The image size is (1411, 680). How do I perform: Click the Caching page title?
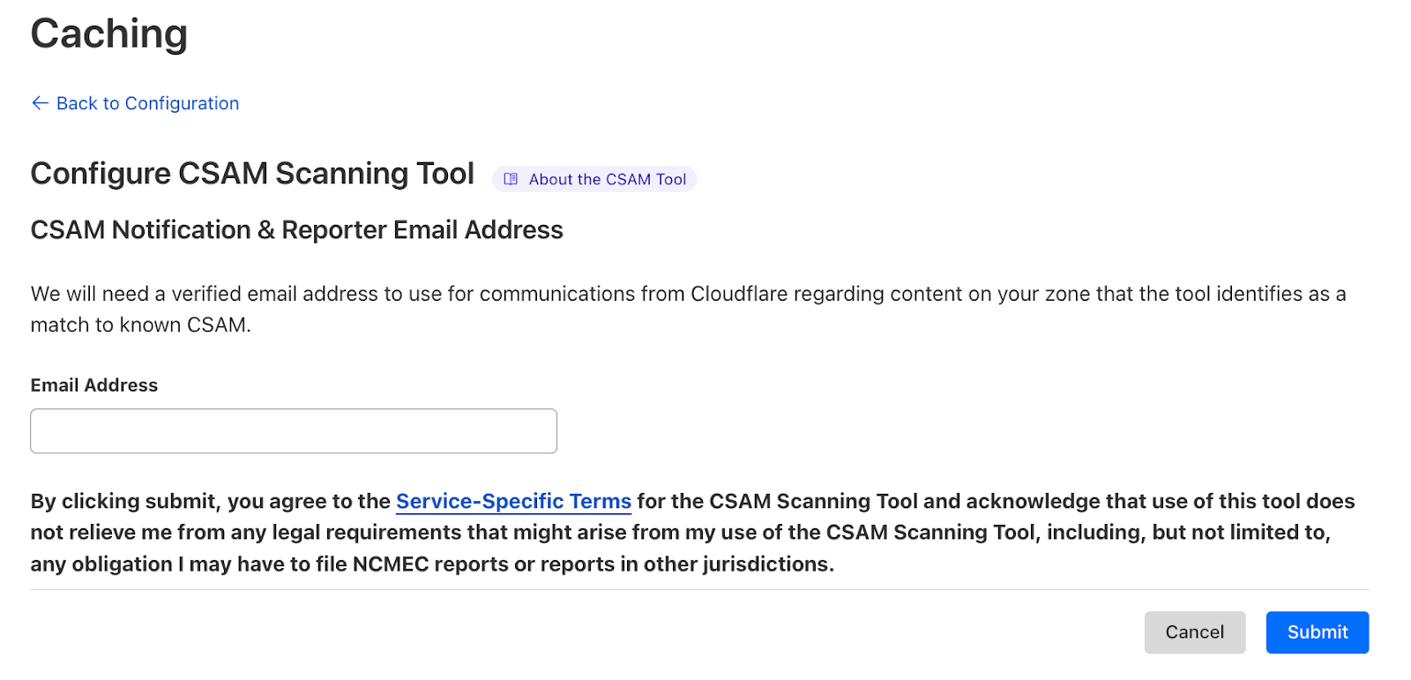point(109,34)
